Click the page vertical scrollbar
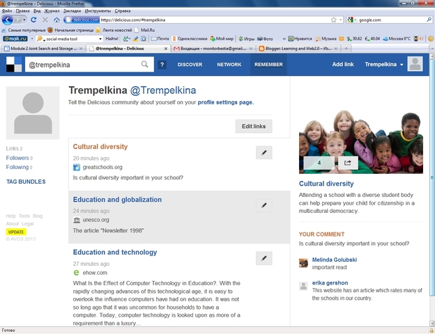435x334 pixels. (x=432, y=177)
